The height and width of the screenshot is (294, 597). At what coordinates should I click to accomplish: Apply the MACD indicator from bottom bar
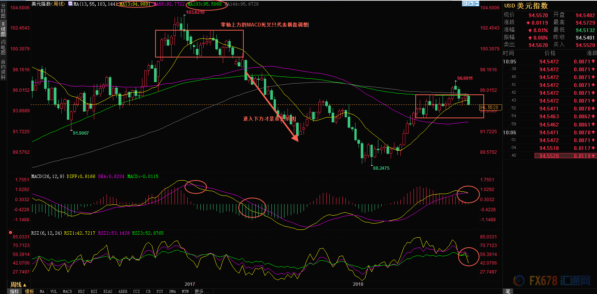tap(67, 291)
